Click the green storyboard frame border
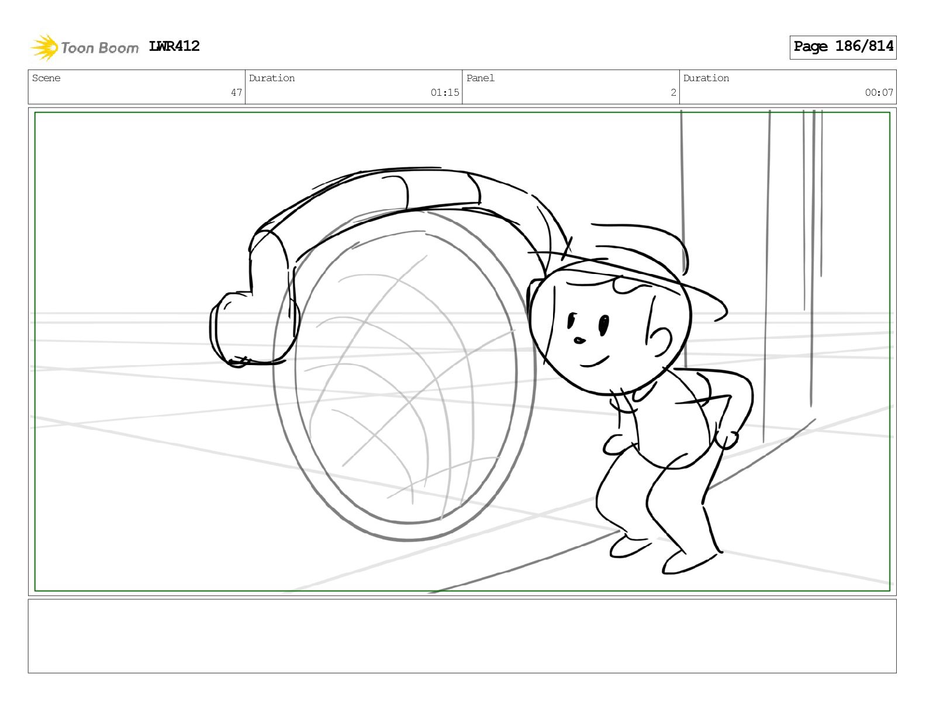 (x=462, y=352)
